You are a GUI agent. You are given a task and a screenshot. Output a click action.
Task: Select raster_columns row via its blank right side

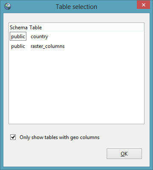click(104, 46)
